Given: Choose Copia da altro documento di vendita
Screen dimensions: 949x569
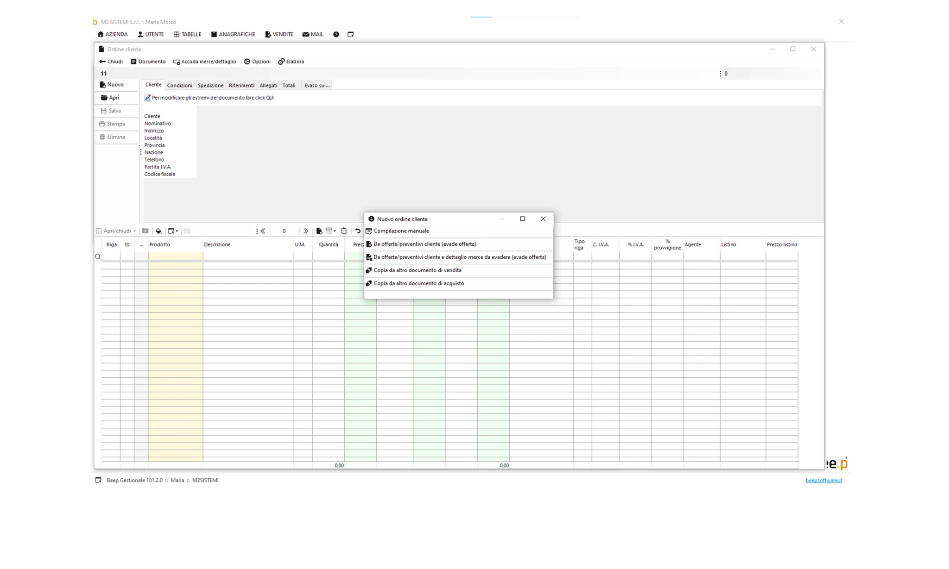Looking at the screenshot, I should click(x=417, y=270).
